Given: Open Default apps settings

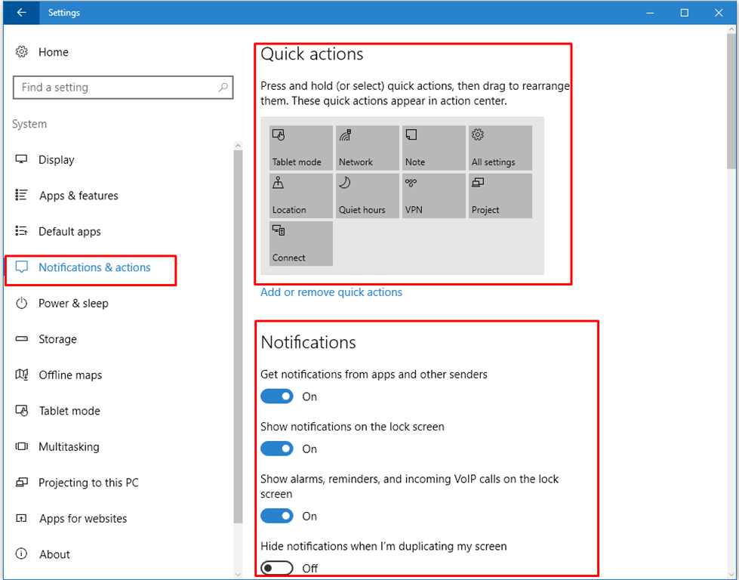Looking at the screenshot, I should point(69,232).
